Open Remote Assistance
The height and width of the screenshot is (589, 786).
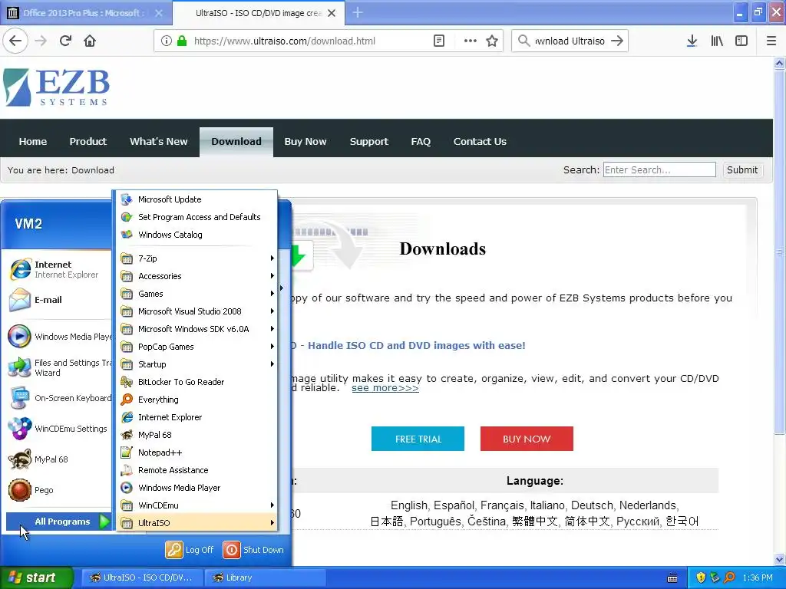coord(198,470)
